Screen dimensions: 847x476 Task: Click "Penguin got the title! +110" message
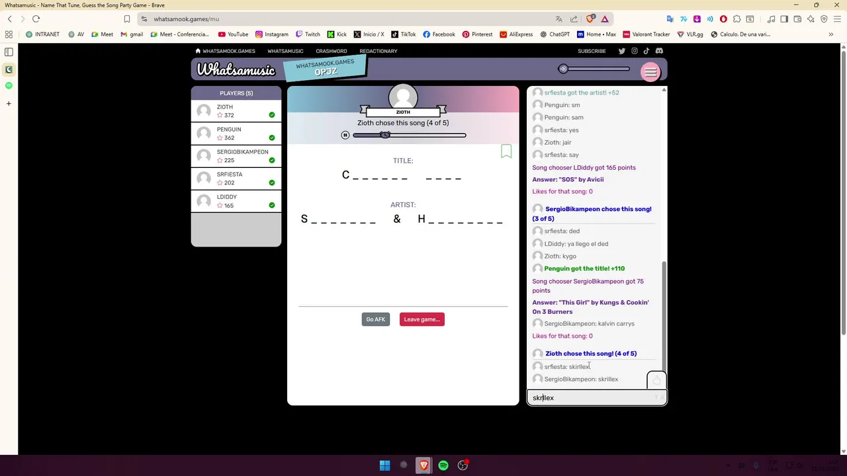tap(584, 268)
